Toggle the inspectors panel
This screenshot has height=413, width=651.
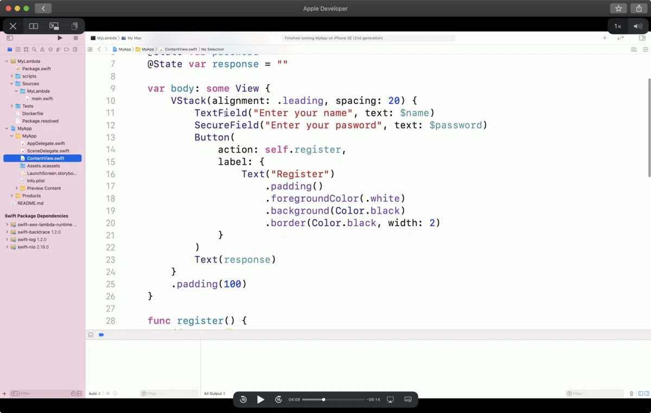click(642, 38)
